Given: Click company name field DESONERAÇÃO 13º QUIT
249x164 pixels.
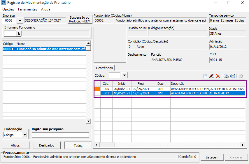Looking at the screenshot, I should click(x=45, y=20).
